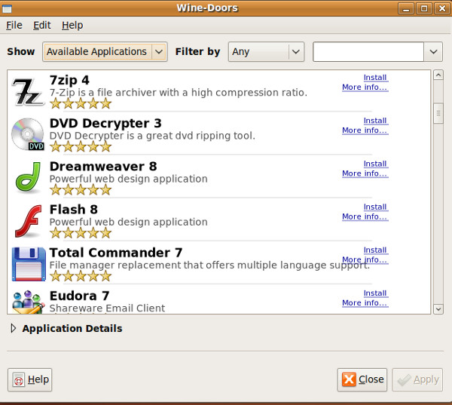Click the DVD Decrypter disc icon

click(28, 134)
